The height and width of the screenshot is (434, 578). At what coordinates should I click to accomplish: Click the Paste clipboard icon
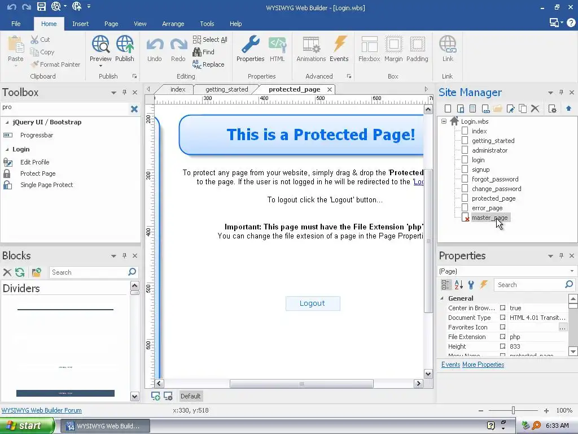[15, 44]
